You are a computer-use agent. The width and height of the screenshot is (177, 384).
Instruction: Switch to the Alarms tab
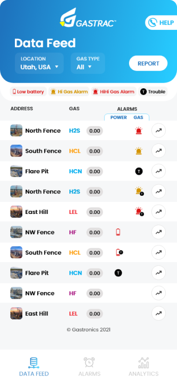tap(89, 367)
